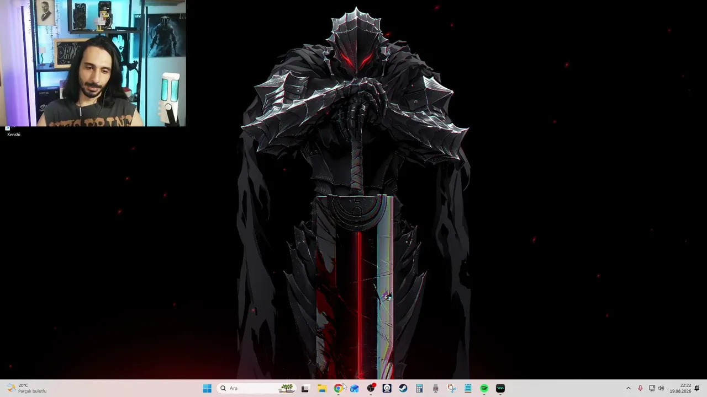Open the webcam app on the taskbar
Screen dimensions: 707x397
(x=387, y=388)
